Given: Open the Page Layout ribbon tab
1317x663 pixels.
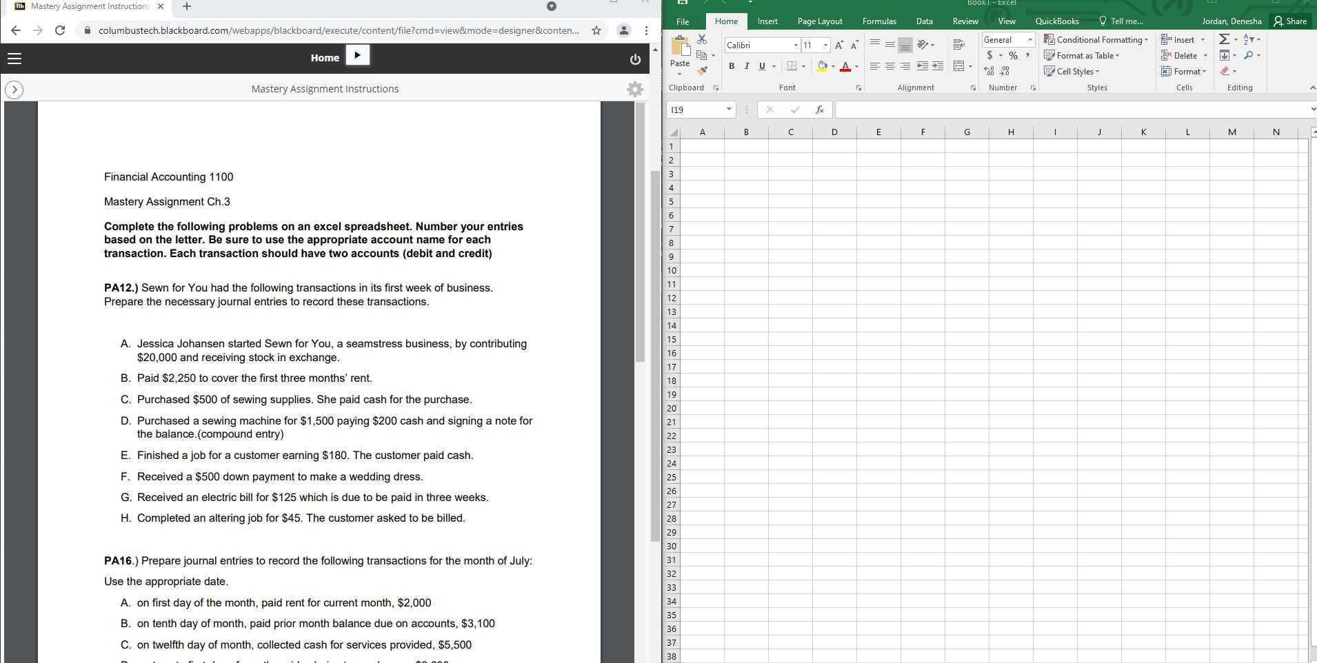Looking at the screenshot, I should [820, 21].
